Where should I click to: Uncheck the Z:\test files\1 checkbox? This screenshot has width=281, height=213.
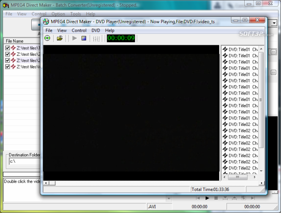(8, 48)
